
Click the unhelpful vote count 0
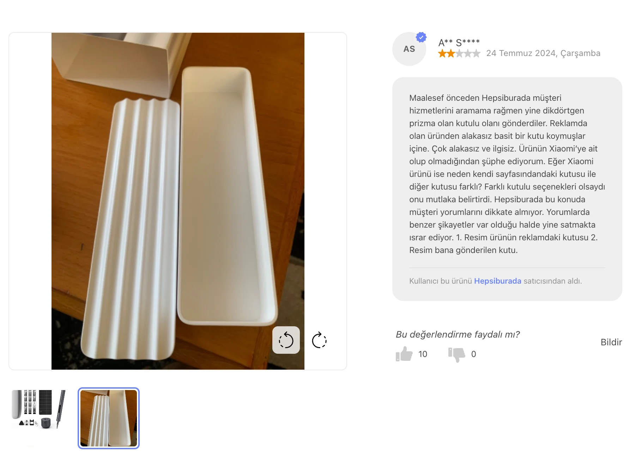473,354
